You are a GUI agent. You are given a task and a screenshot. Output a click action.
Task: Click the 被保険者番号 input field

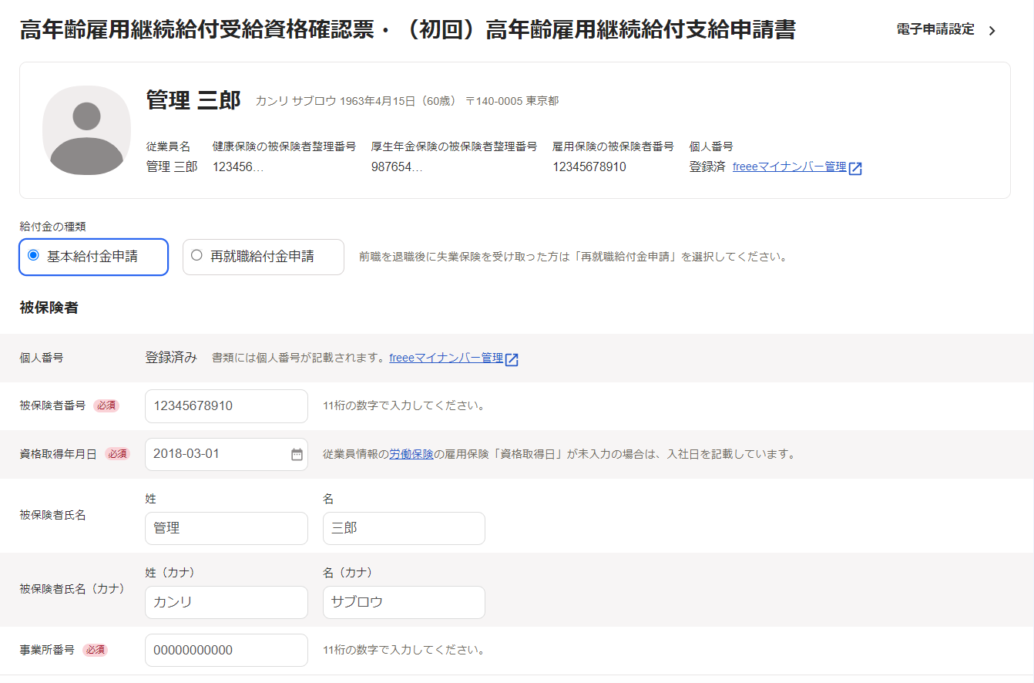click(x=227, y=405)
